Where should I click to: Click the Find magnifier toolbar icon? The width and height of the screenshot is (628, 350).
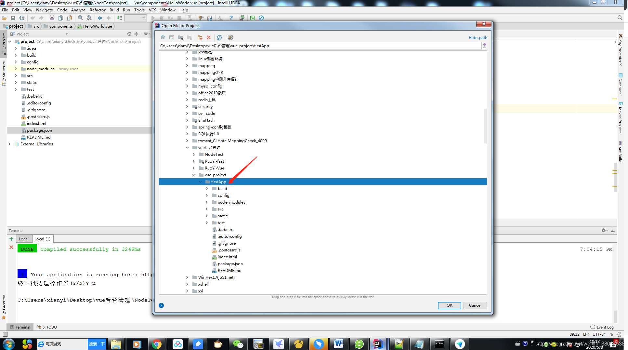(x=80, y=18)
